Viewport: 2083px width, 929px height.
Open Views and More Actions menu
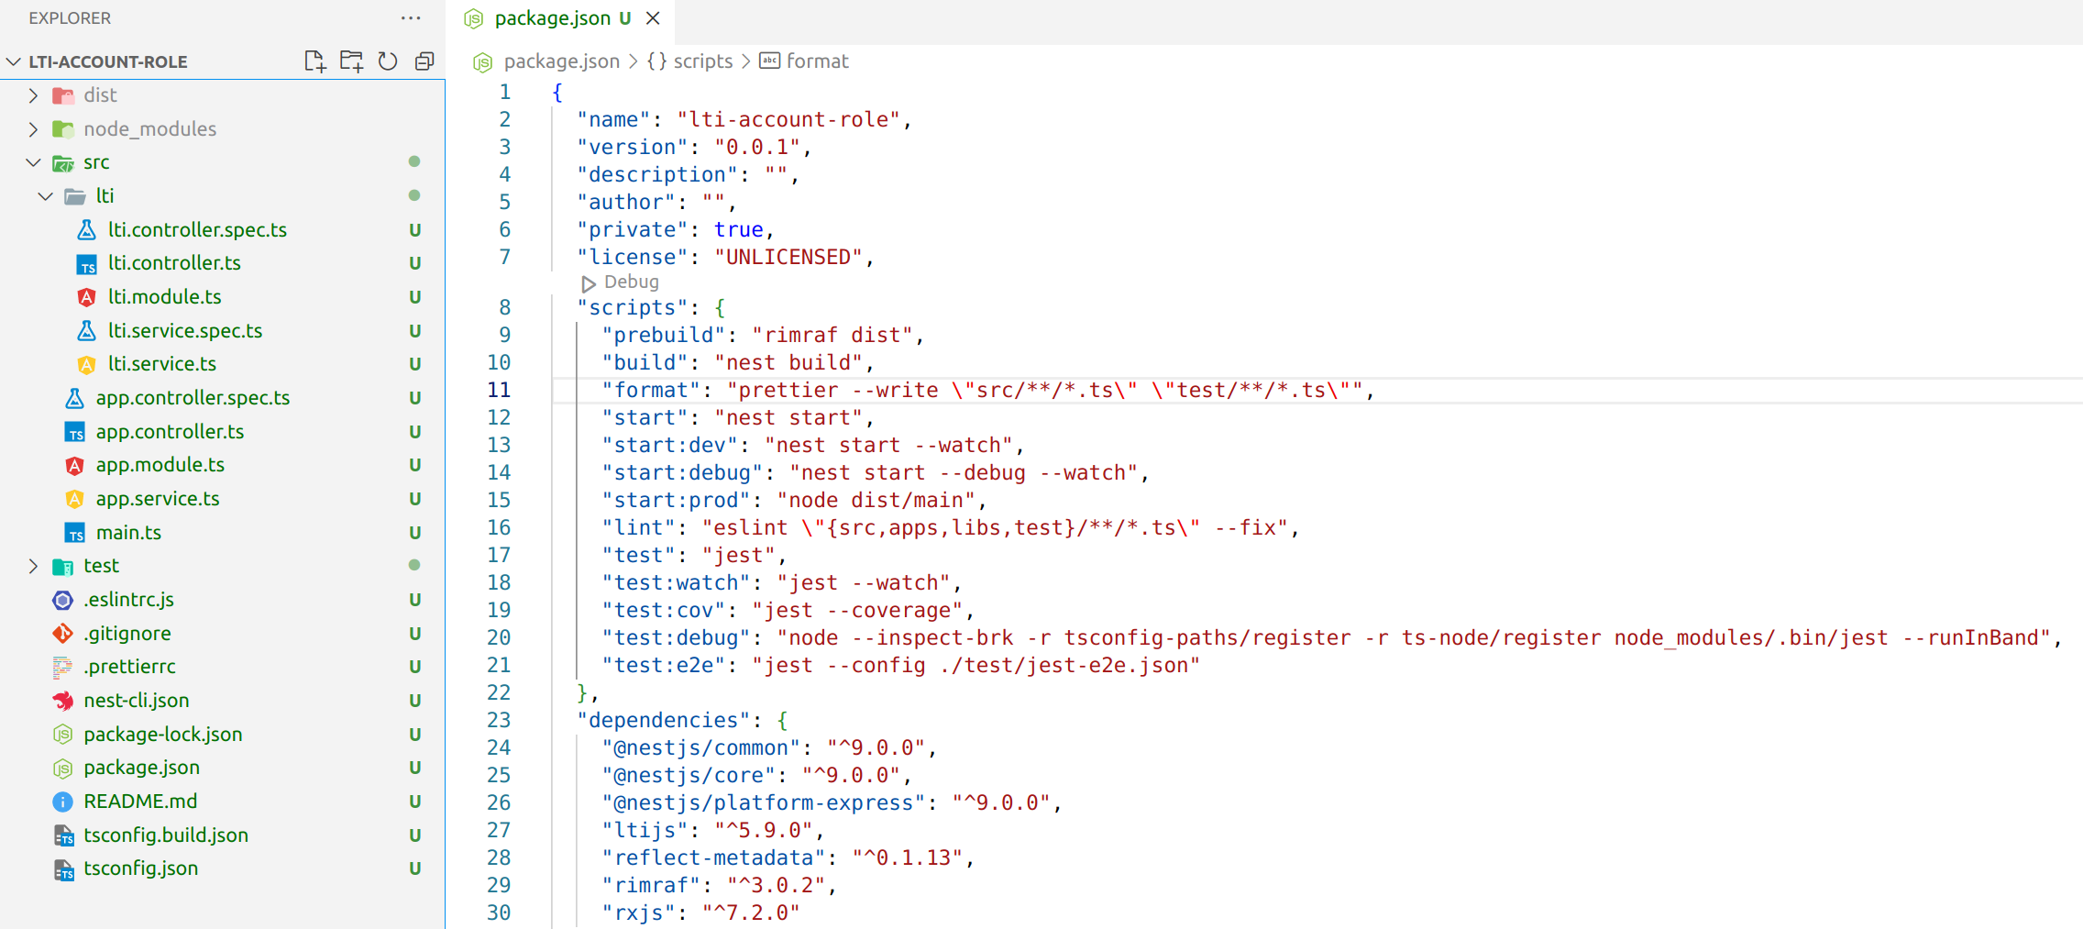click(411, 17)
